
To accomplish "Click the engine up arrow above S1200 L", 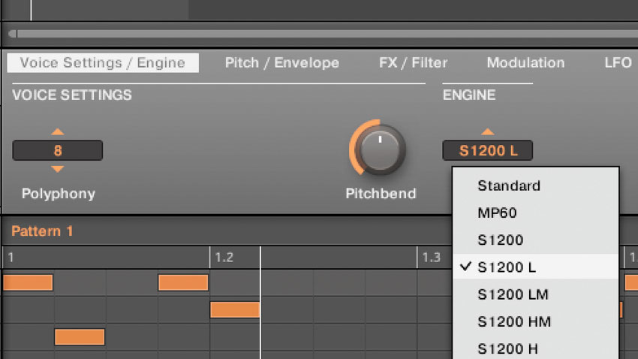I will click(488, 131).
